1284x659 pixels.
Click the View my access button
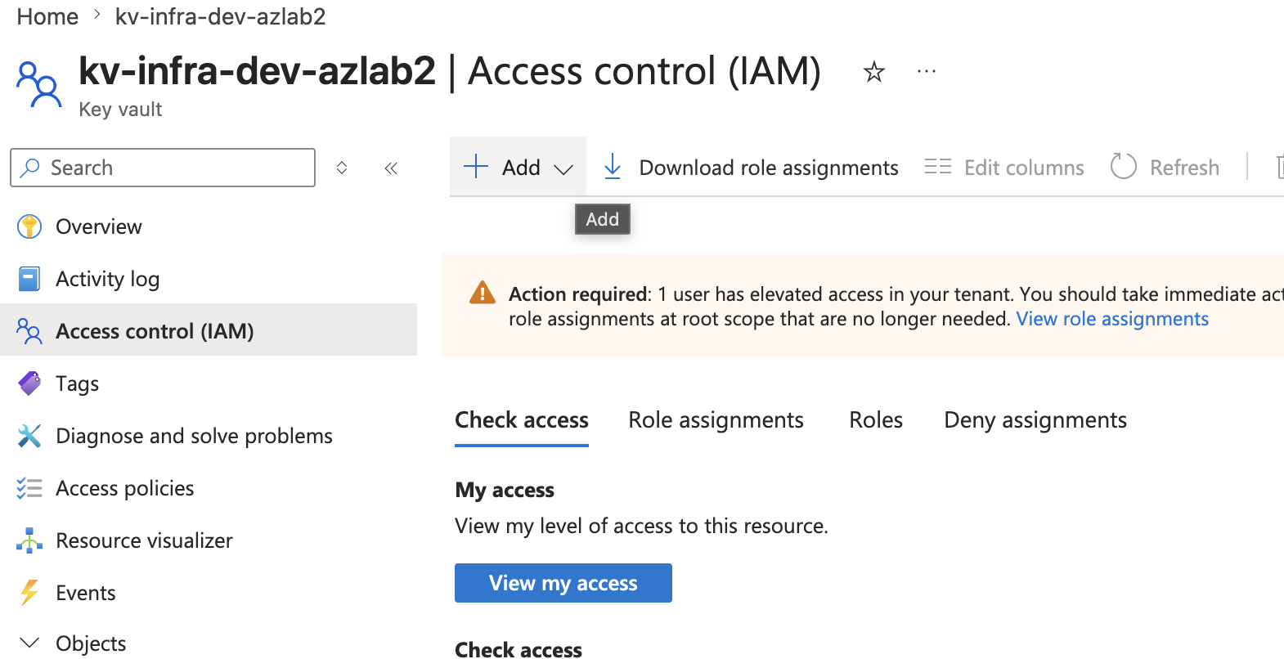(563, 583)
